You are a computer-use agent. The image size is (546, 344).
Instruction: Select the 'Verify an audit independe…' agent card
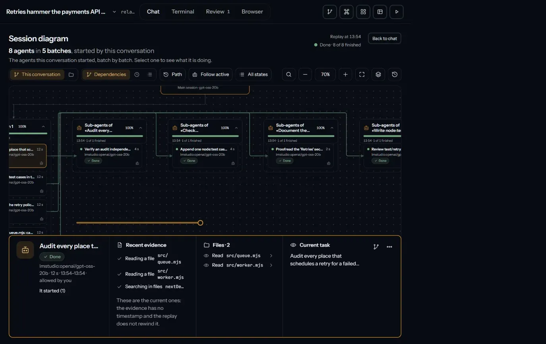(x=109, y=156)
